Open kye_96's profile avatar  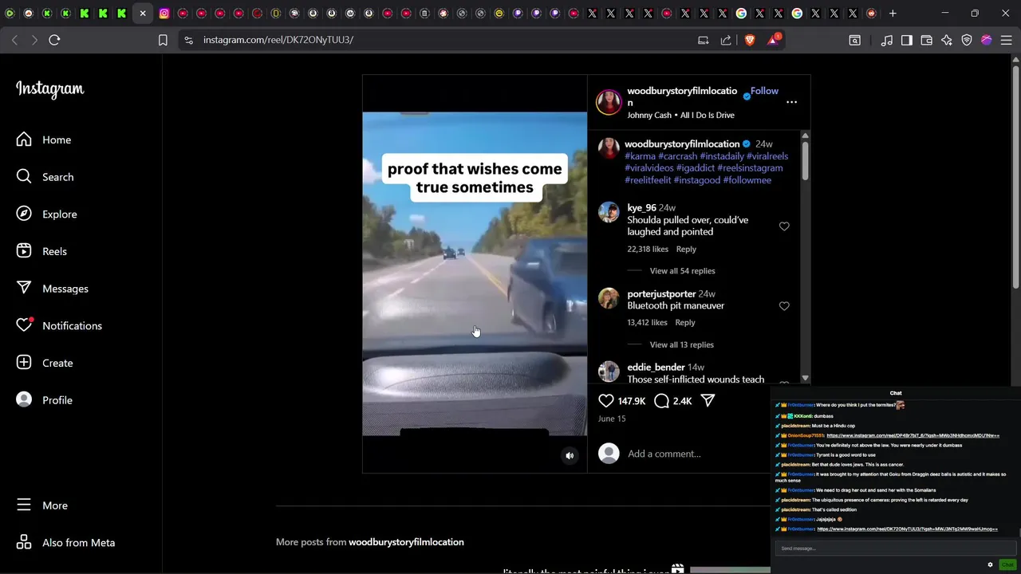point(609,212)
